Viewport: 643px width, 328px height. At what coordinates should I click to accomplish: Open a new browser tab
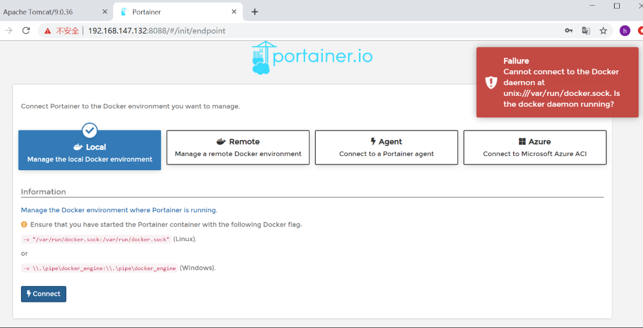point(255,12)
